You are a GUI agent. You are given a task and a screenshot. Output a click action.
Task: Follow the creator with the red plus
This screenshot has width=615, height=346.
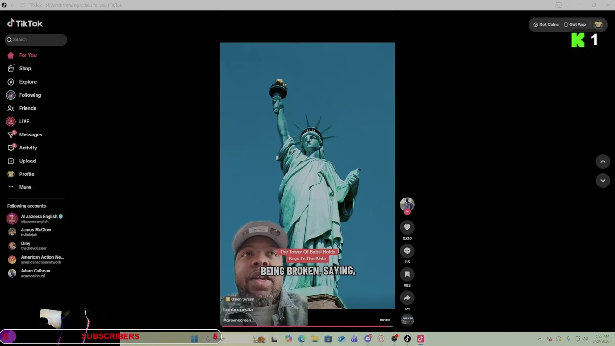pyautogui.click(x=407, y=211)
